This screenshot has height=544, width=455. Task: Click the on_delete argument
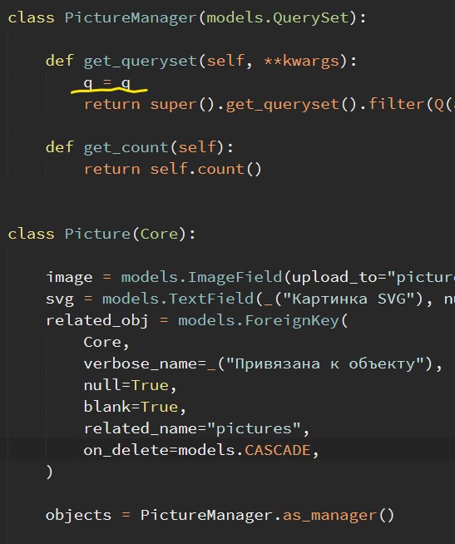coord(126,451)
